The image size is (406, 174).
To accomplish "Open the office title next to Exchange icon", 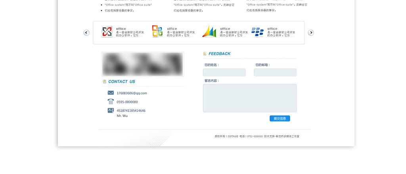I will (x=121, y=28).
